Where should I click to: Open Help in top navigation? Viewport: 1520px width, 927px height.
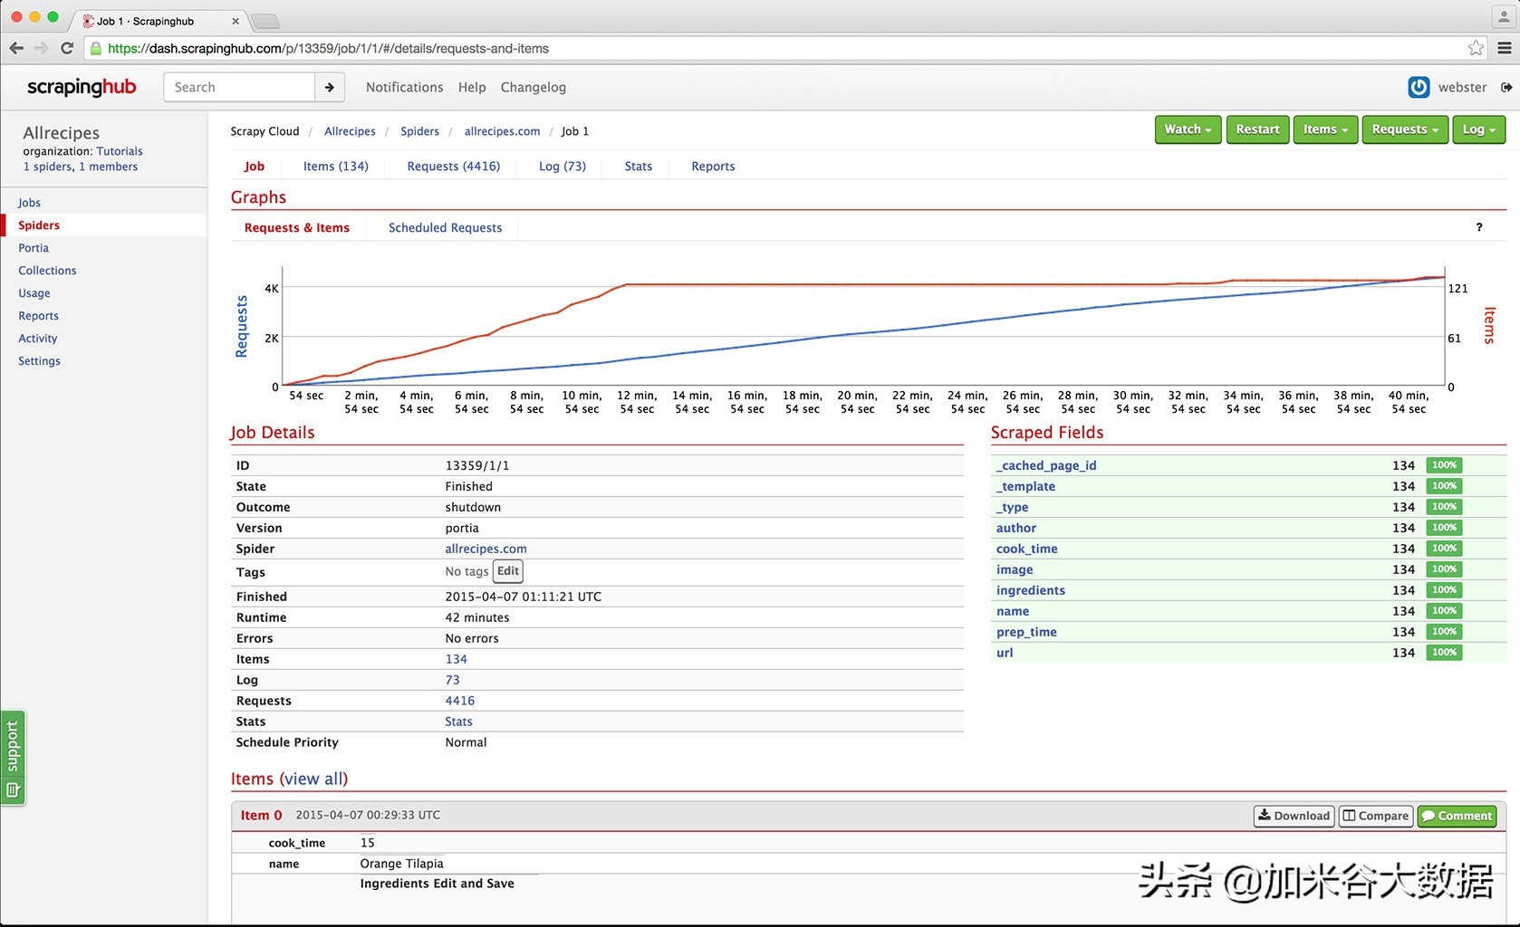[x=472, y=87]
